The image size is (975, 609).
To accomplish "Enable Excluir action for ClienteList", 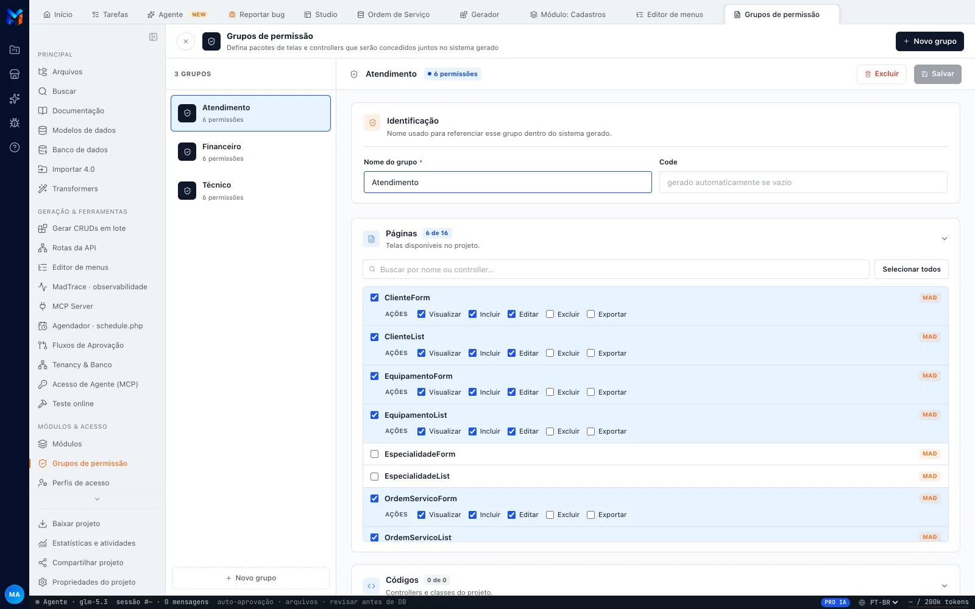I will (550, 353).
